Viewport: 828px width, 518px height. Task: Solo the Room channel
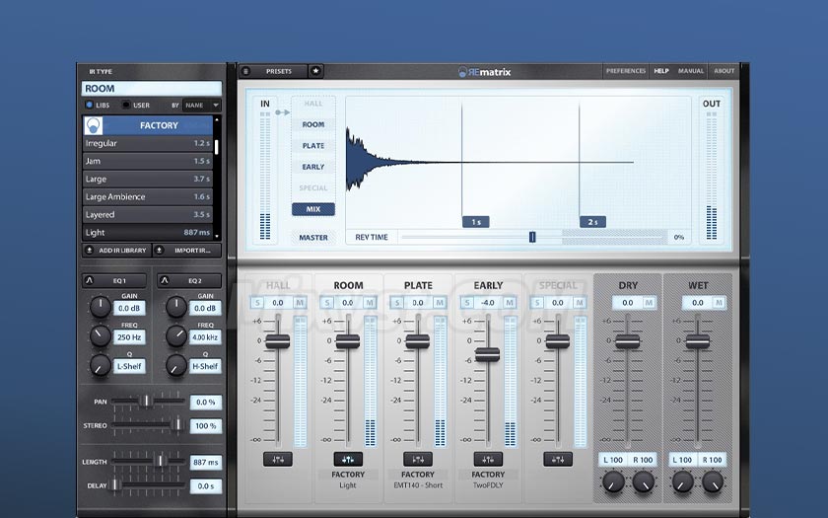tap(328, 303)
